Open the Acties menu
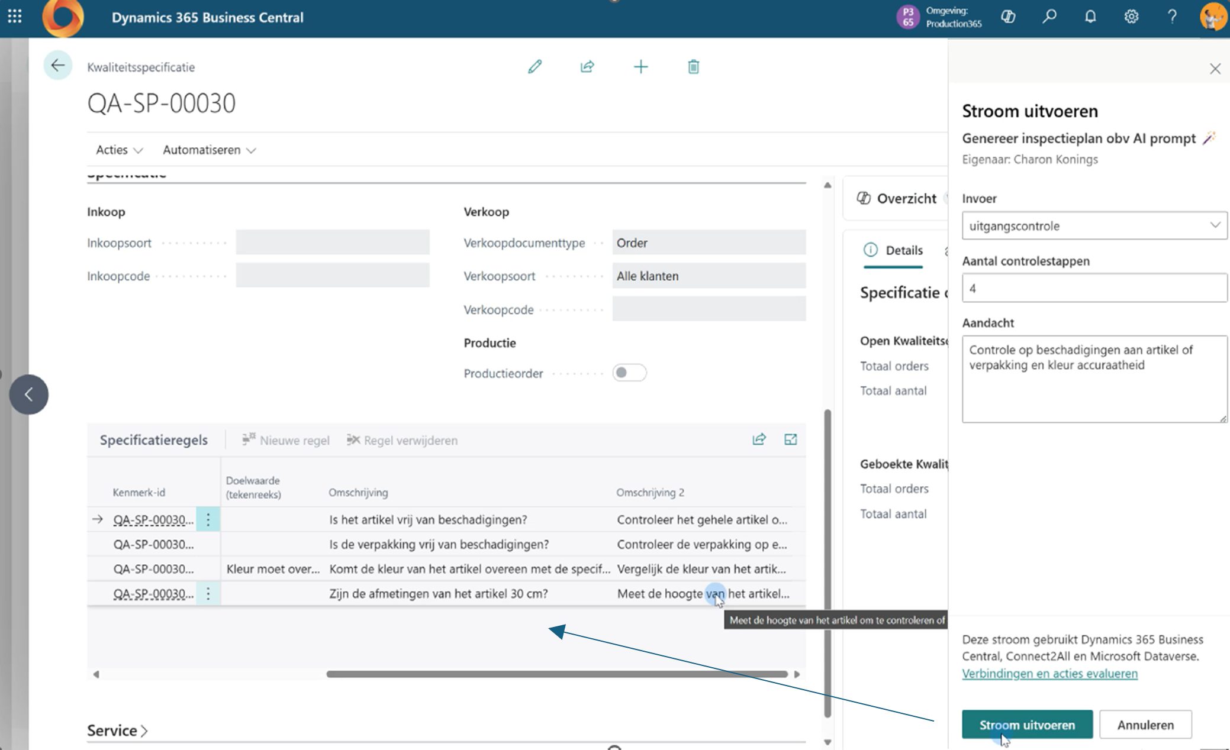The width and height of the screenshot is (1230, 750). 120,150
